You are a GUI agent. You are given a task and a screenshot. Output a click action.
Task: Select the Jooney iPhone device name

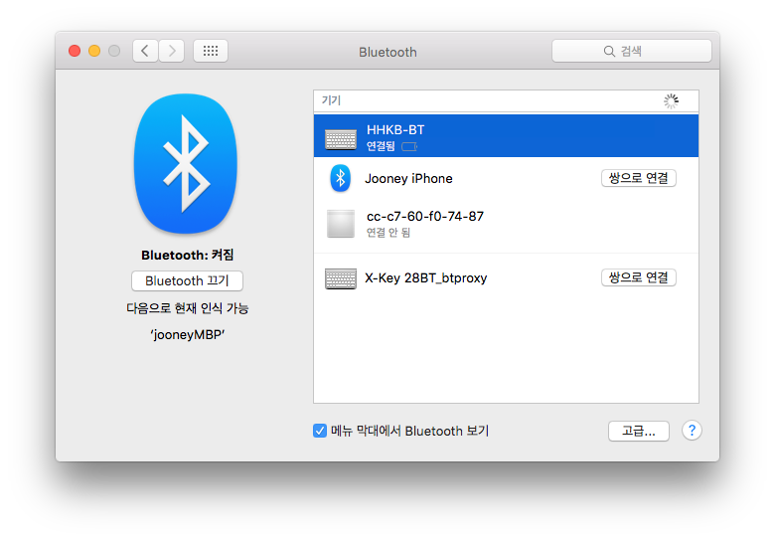click(408, 179)
